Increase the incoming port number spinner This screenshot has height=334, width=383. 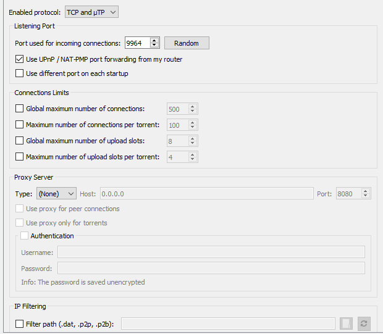click(154, 40)
